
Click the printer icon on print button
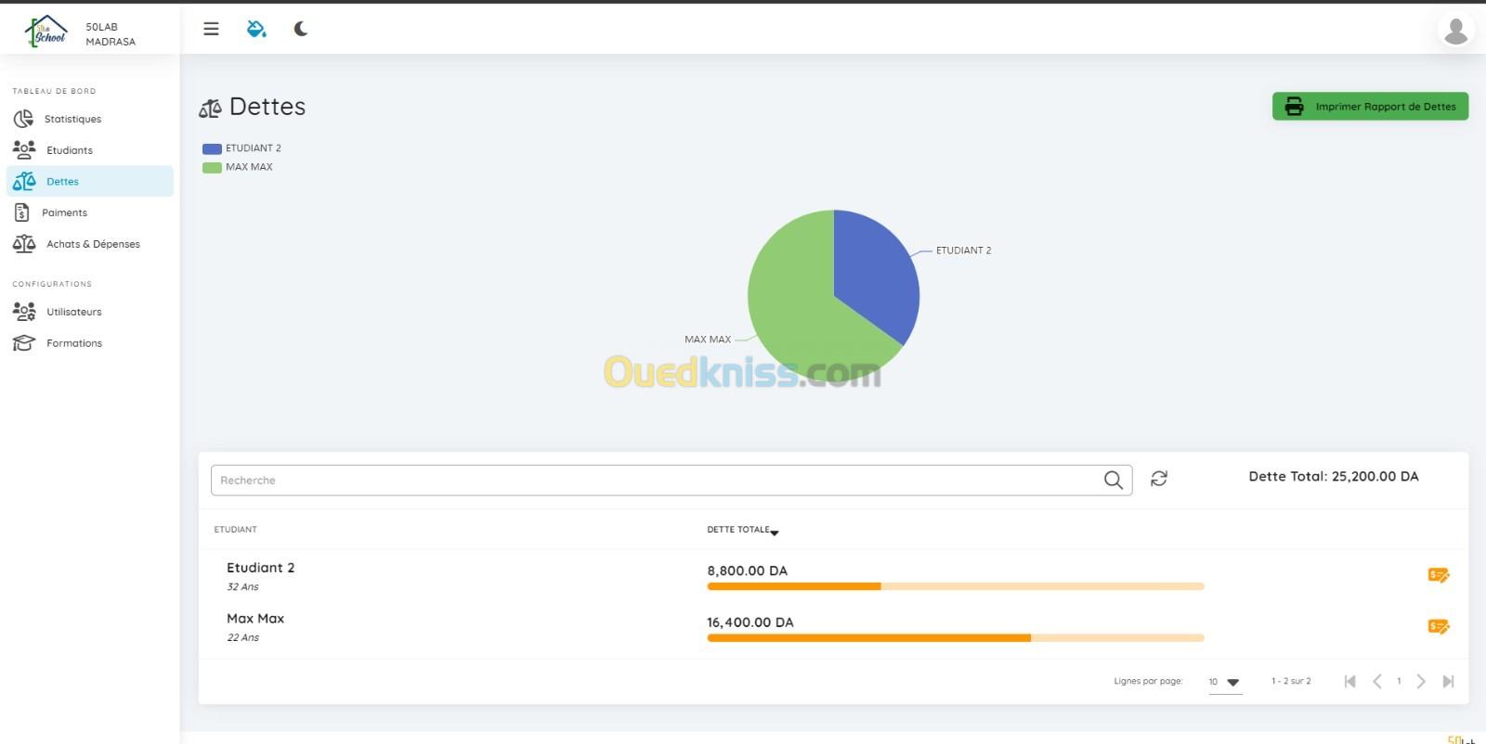[1294, 107]
